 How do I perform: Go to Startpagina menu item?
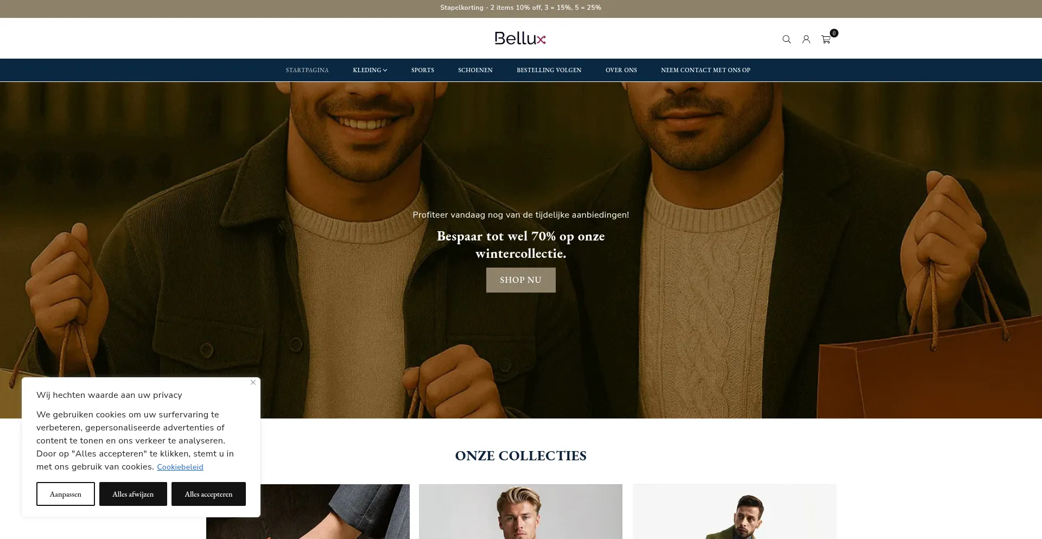click(307, 70)
